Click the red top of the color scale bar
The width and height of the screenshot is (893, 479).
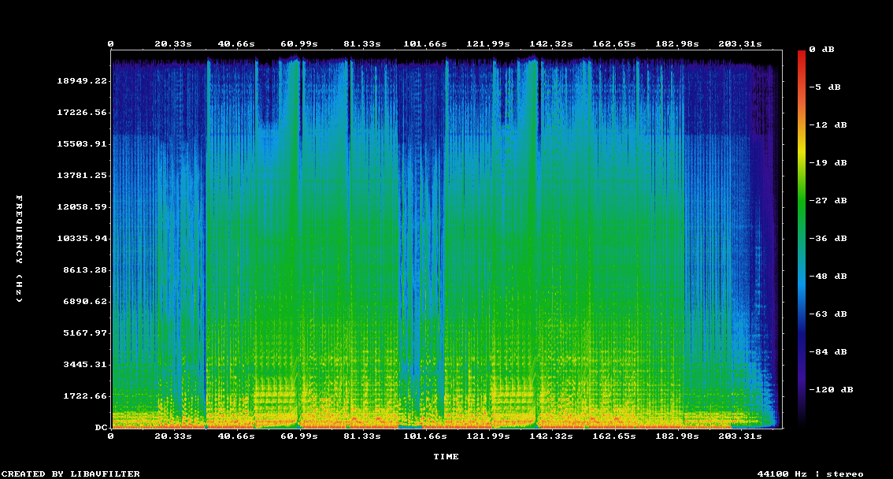(802, 55)
